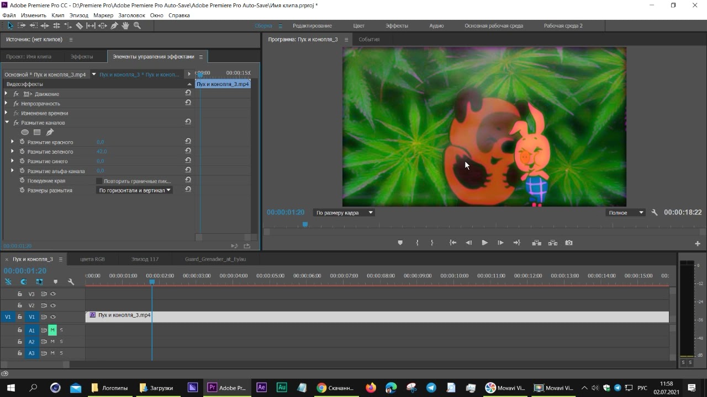Unmute audio track A1
The width and height of the screenshot is (707, 397).
tap(52, 330)
